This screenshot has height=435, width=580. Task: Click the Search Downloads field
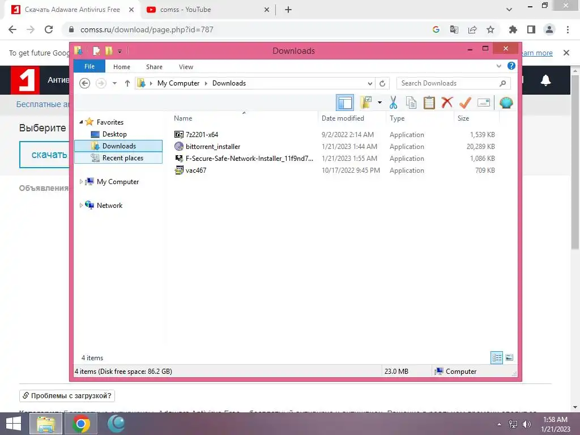point(453,83)
